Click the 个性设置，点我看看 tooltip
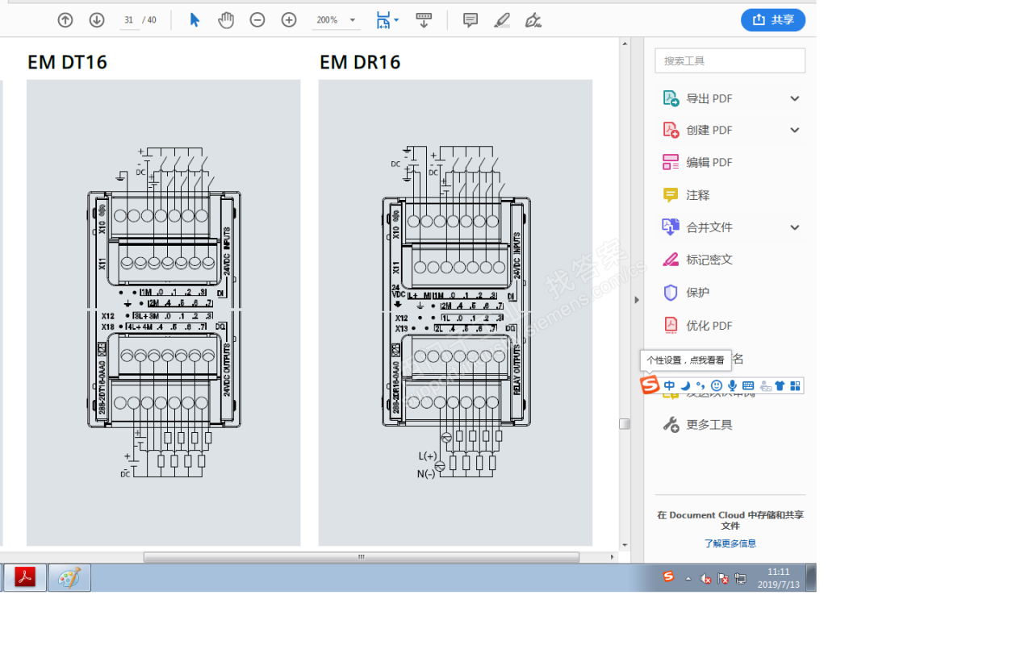The width and height of the screenshot is (1033, 645). click(x=685, y=360)
